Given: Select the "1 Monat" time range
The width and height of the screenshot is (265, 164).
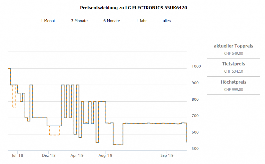Looking at the screenshot, I should click(x=48, y=21).
